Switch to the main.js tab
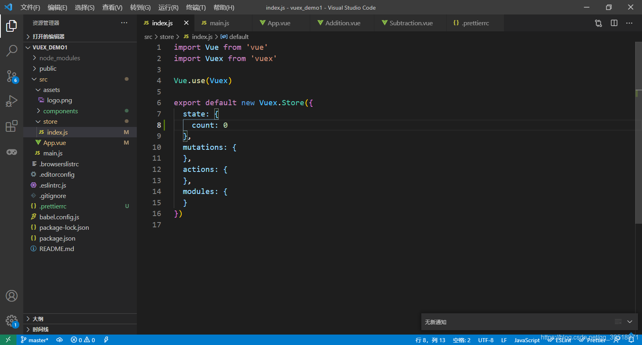The width and height of the screenshot is (642, 345). (x=223, y=23)
